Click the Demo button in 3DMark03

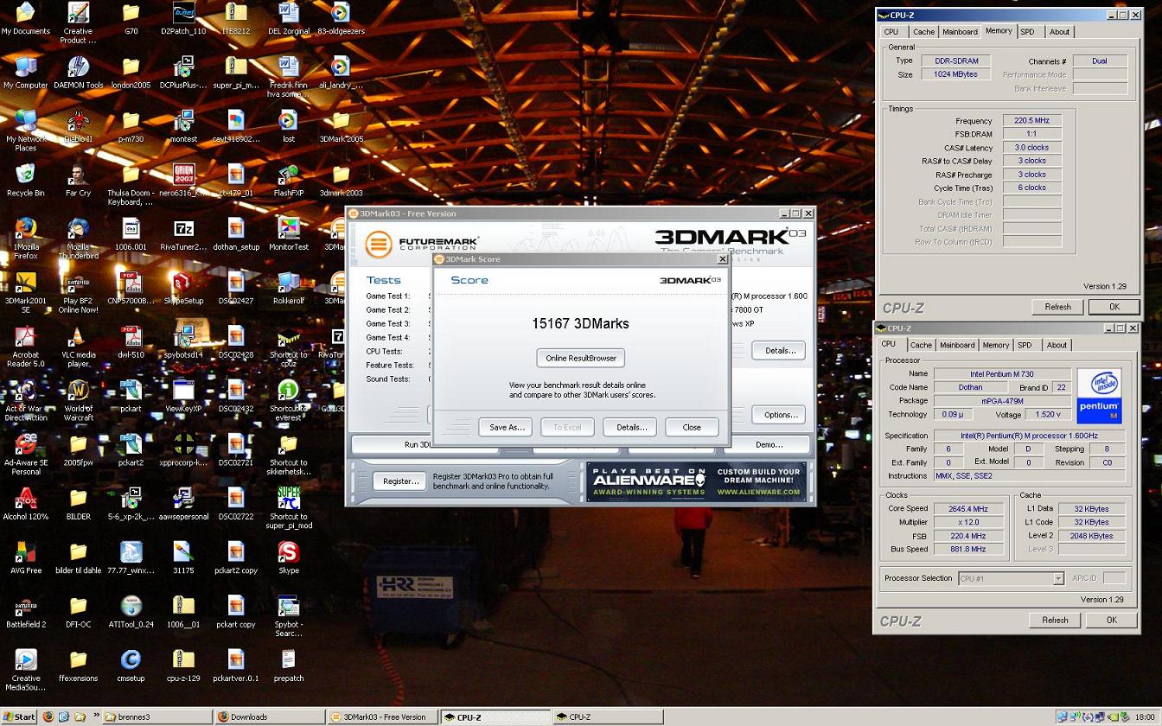coord(769,444)
